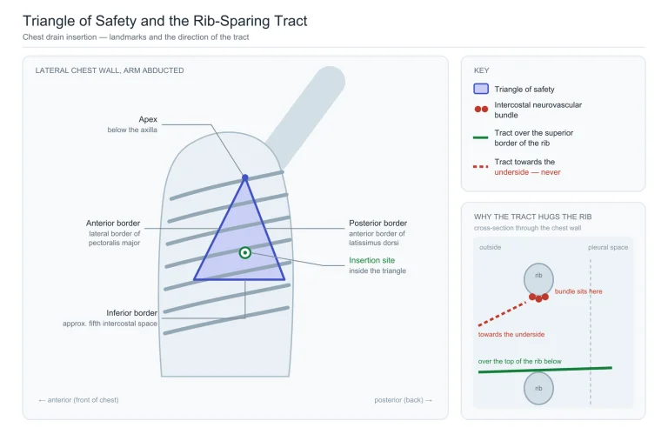Click the red bundle dots beneath upper rib
The width and height of the screenshot is (668, 441).
coord(538,297)
